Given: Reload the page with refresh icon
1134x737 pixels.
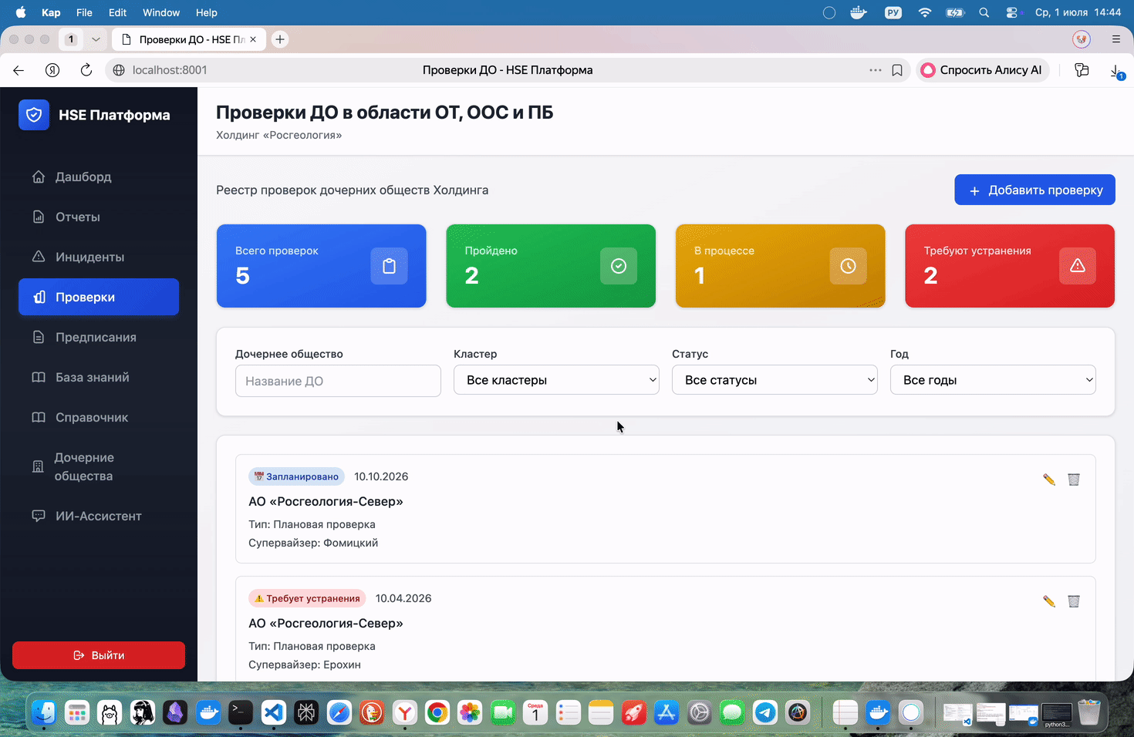Looking at the screenshot, I should coord(86,70).
